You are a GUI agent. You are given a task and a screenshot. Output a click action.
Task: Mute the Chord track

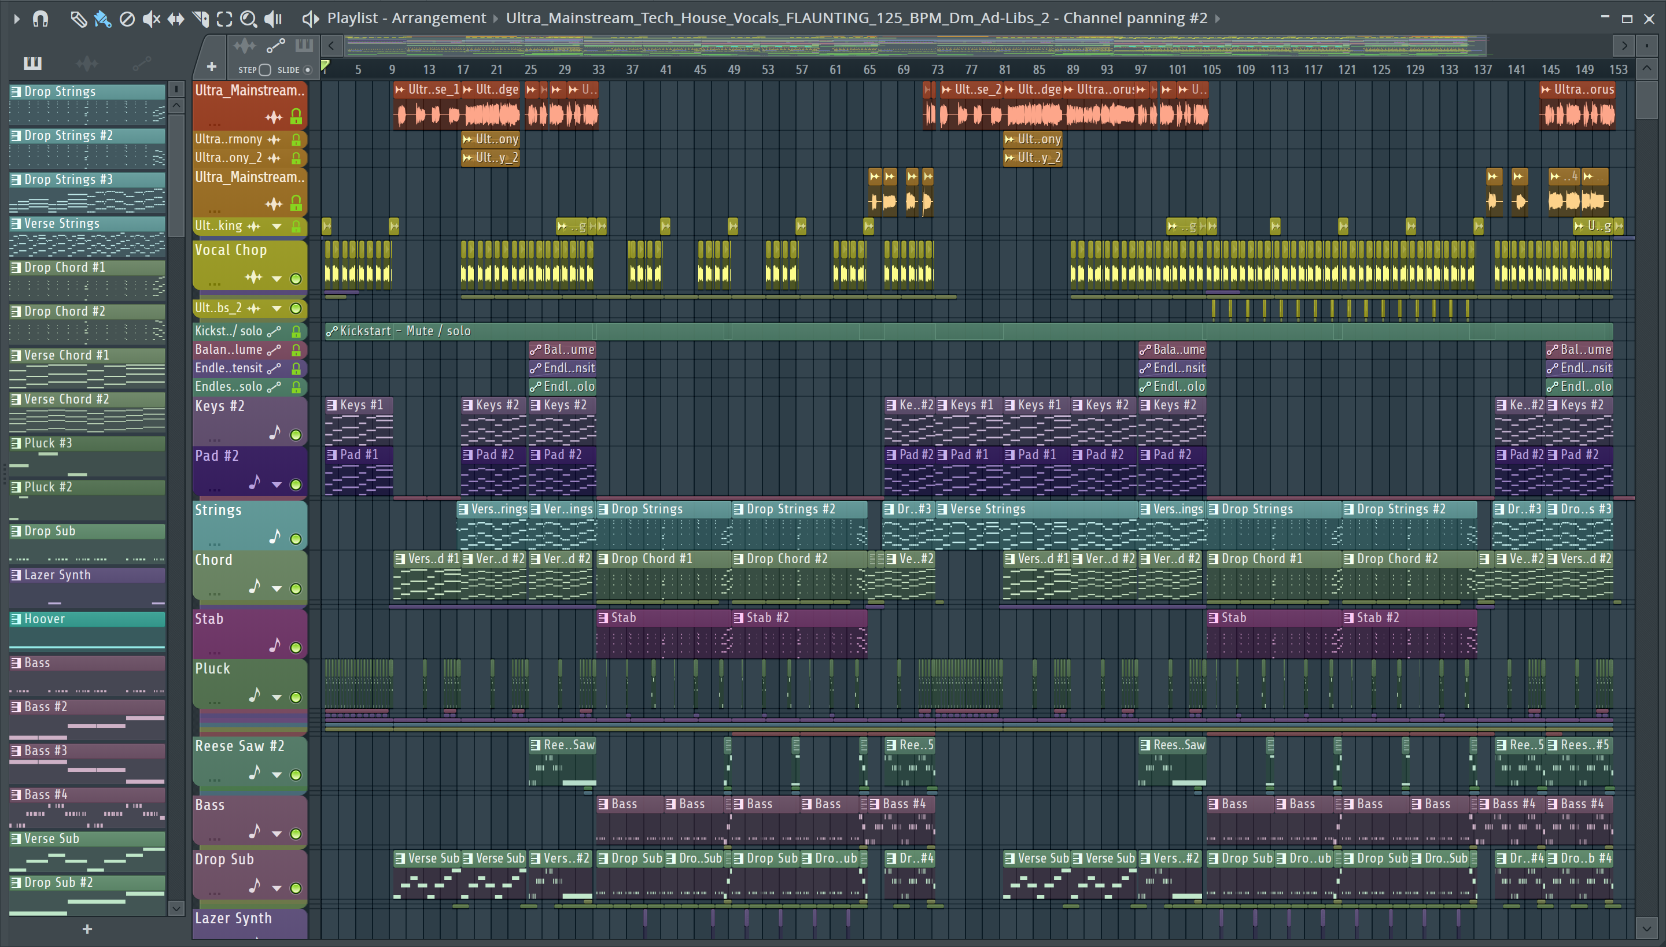pyautogui.click(x=296, y=589)
